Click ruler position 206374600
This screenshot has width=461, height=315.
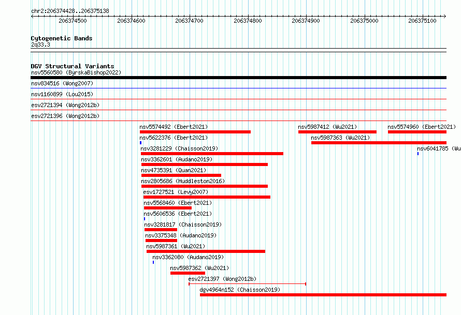pyautogui.click(x=131, y=21)
